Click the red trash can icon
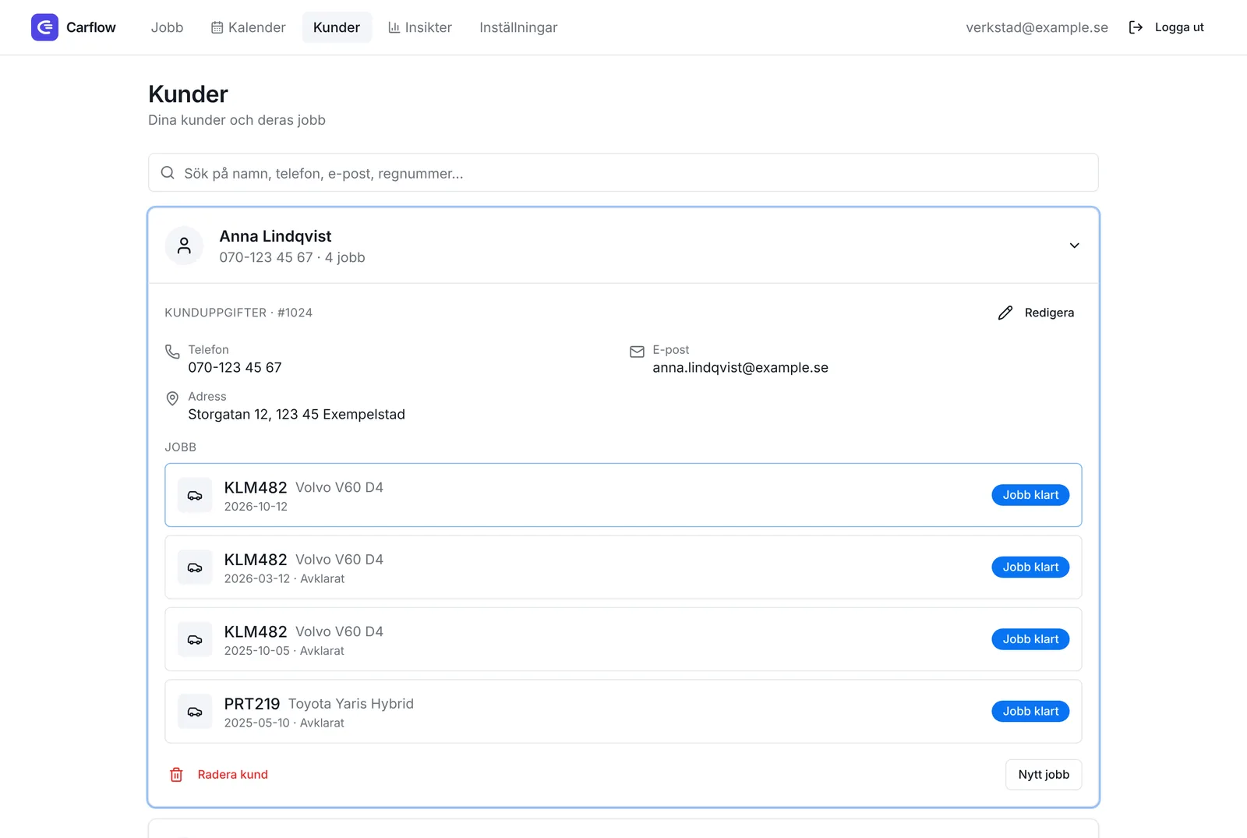1247x838 pixels. click(x=176, y=774)
